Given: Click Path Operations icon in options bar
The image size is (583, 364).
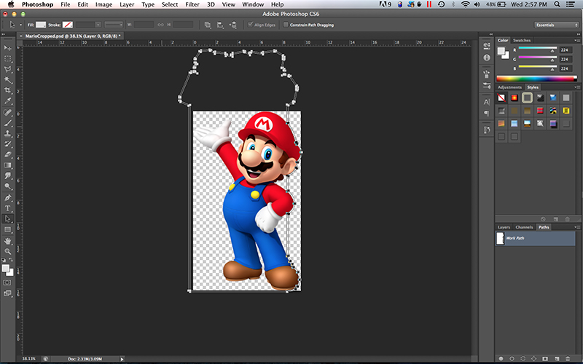Looking at the screenshot, I should 208,25.
